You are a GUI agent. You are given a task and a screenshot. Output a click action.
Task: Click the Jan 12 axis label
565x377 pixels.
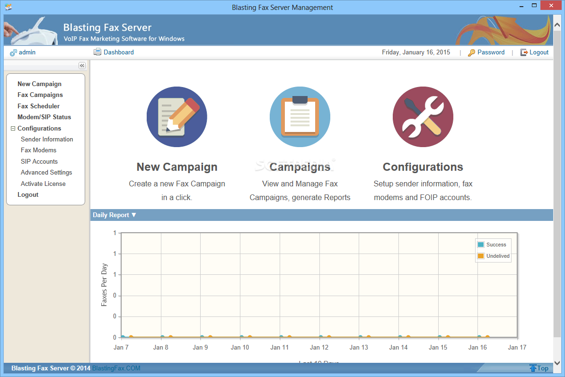pos(319,348)
